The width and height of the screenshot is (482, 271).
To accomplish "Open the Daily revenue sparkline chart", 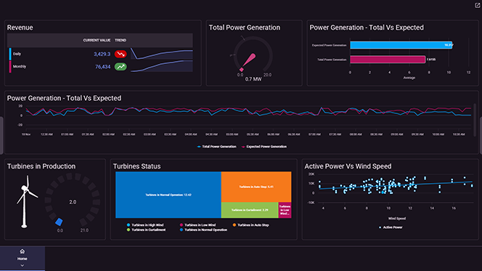I will [x=162, y=54].
